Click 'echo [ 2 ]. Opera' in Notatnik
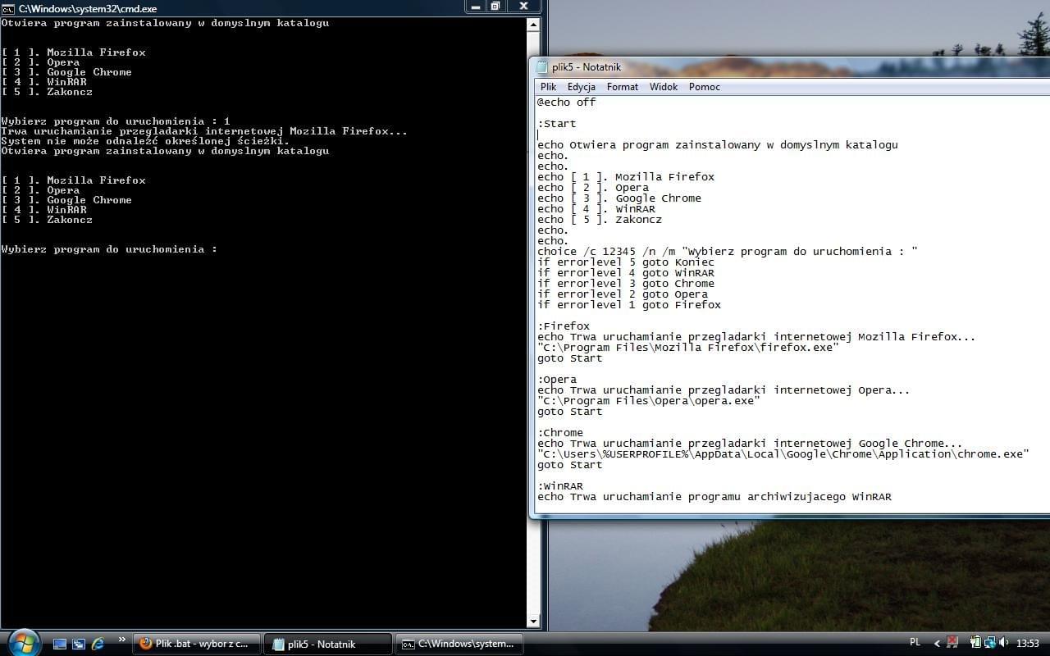Screen dimensions: 1050x656 pos(593,188)
